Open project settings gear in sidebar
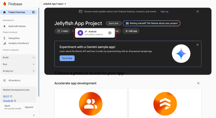 pos(33,12)
